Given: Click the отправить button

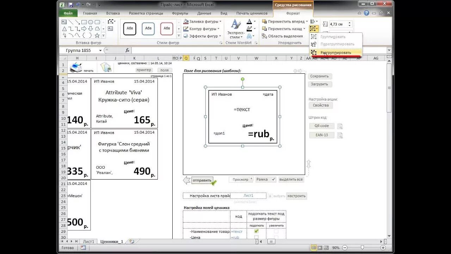Looking at the screenshot, I should click(x=202, y=180).
